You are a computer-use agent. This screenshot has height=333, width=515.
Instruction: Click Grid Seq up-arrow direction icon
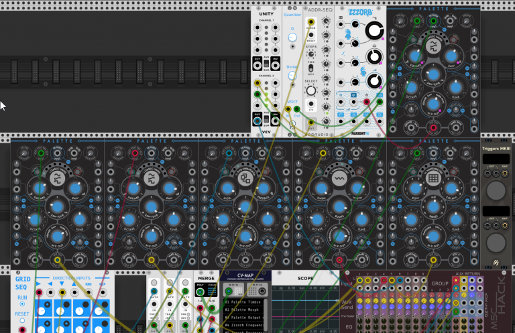click(x=74, y=284)
